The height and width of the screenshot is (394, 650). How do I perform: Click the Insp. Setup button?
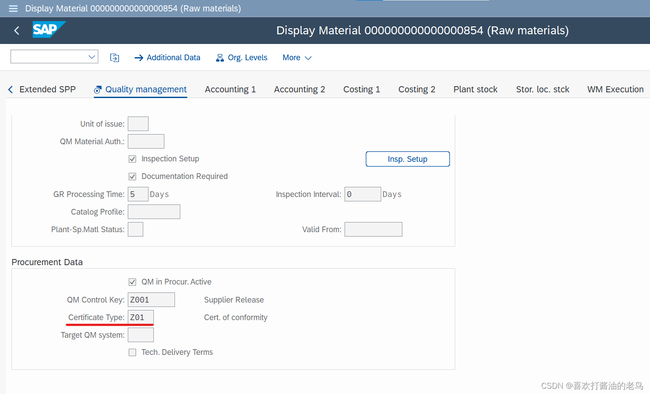407,159
